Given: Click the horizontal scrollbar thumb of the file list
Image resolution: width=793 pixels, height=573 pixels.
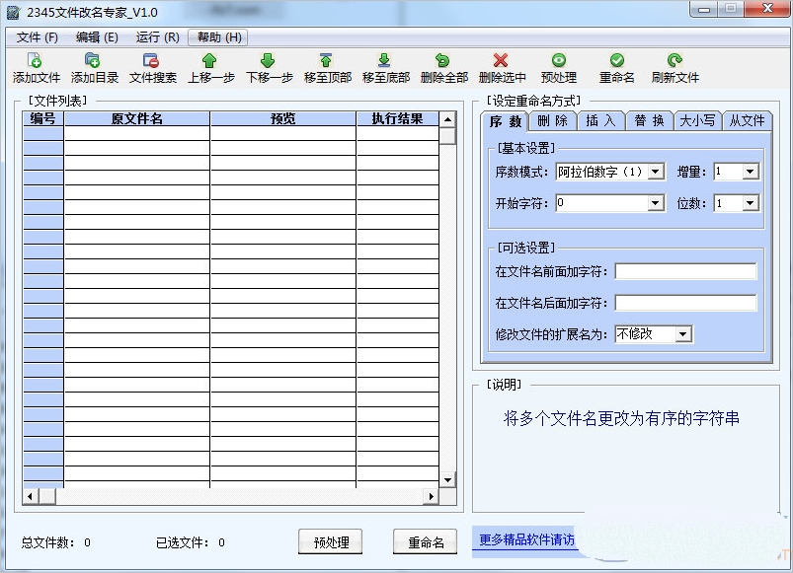Looking at the screenshot, I should pyautogui.click(x=47, y=496).
